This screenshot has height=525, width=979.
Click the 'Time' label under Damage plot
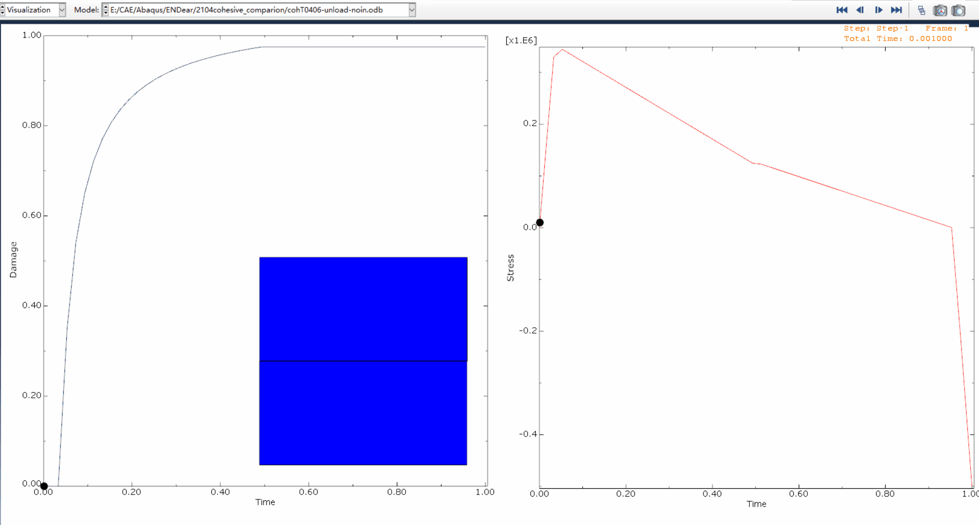coord(265,502)
